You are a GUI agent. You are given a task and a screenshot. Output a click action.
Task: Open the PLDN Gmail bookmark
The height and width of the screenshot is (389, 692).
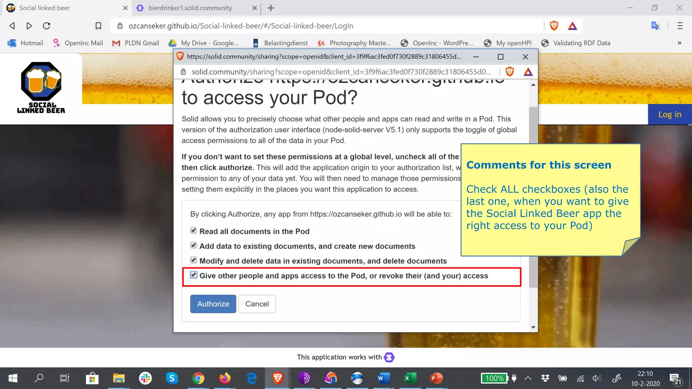tap(136, 43)
